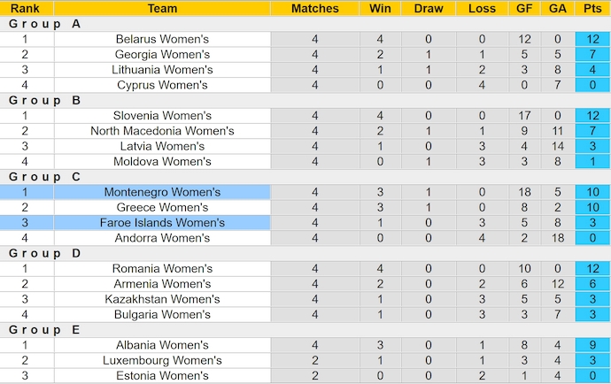Screen dimensions: 611x384
Task: Select Estonia Women's team name
Action: (x=162, y=375)
